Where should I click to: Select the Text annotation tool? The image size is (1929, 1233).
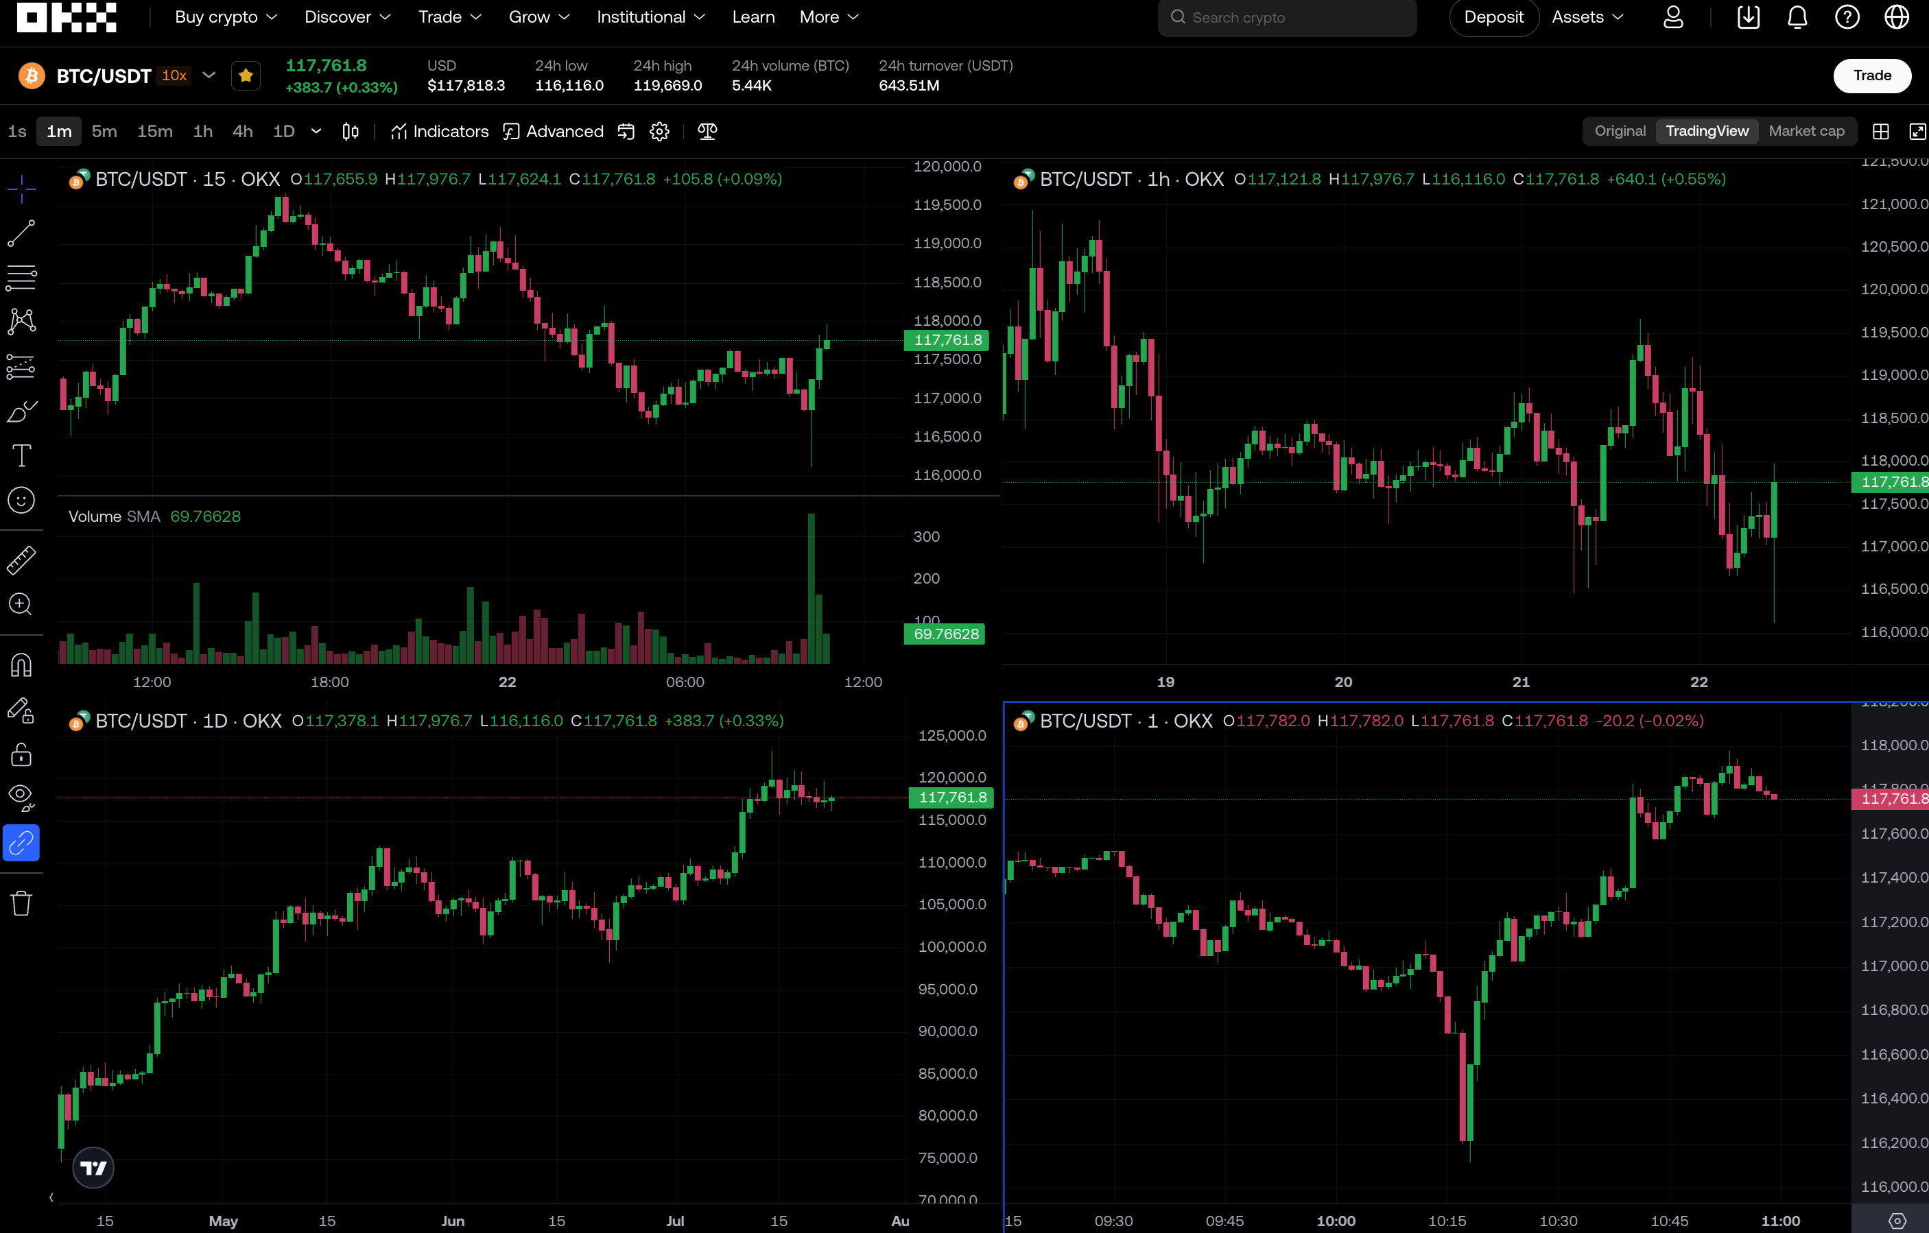pyautogui.click(x=22, y=455)
